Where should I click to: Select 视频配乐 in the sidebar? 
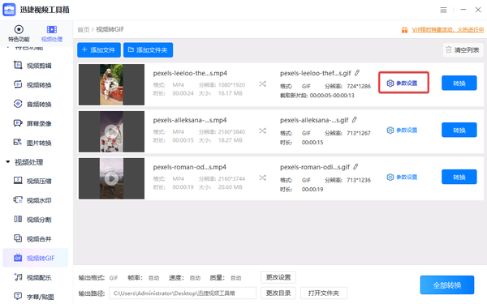click(x=39, y=277)
